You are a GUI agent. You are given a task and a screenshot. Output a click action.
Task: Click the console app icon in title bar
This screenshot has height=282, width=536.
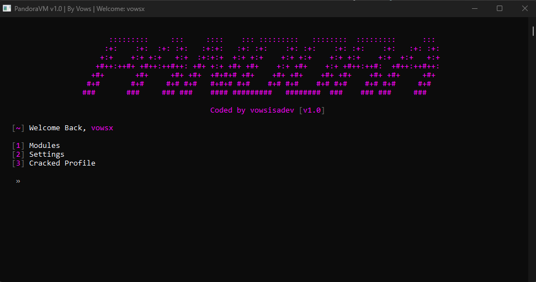click(7, 8)
